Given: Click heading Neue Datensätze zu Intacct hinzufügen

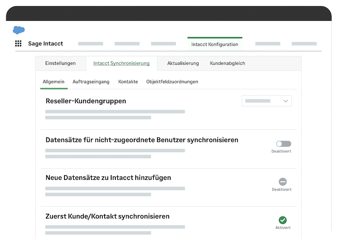Looking at the screenshot, I should tap(108, 178).
